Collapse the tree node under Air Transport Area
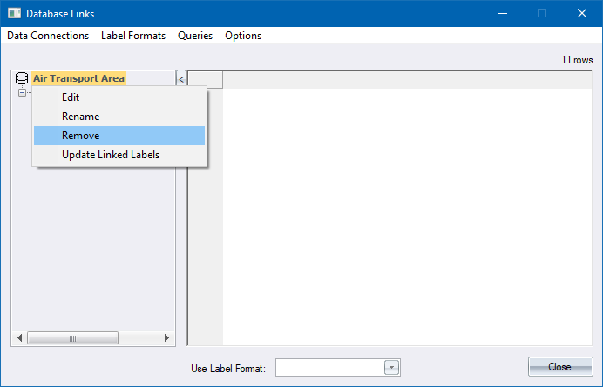603x387 pixels. [x=22, y=92]
